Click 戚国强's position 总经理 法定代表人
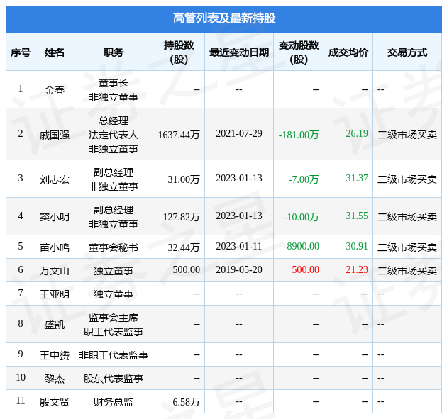This screenshot has width=442, height=419. (114, 128)
